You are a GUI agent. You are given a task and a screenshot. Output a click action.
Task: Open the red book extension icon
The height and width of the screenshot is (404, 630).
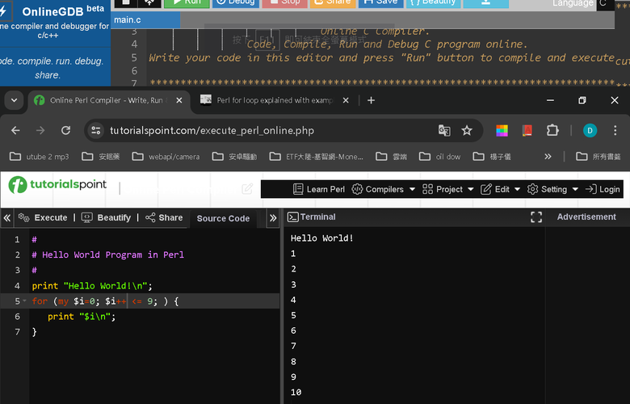tap(527, 131)
